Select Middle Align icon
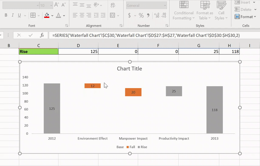Image resolution: width=260 pixels, height=166 pixels. pos(82,5)
